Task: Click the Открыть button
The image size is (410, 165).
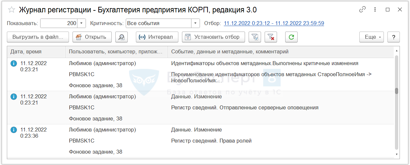Action: pyautogui.click(x=92, y=37)
